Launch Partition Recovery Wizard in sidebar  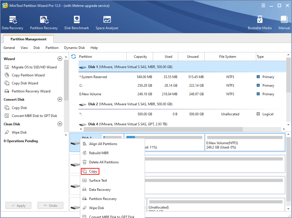pyautogui.click(x=31, y=91)
